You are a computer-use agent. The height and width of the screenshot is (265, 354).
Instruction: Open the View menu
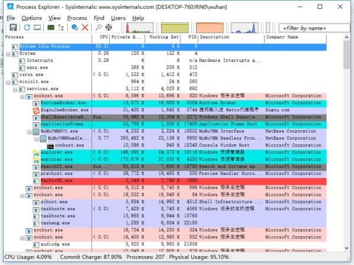pos(54,18)
